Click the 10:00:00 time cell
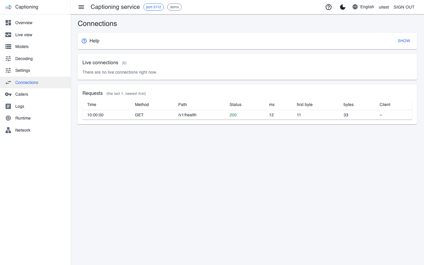This screenshot has height=265, width=424. [x=95, y=115]
